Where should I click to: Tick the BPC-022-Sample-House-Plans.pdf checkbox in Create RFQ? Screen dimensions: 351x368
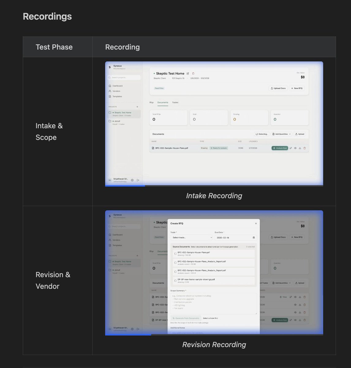pos(175,254)
